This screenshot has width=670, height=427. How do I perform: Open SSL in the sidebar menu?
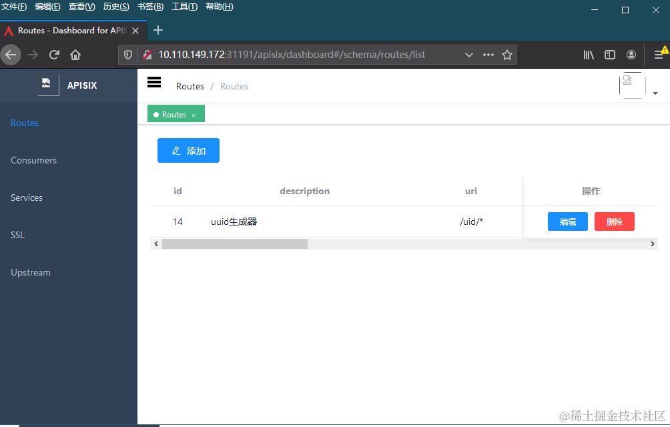pos(17,235)
